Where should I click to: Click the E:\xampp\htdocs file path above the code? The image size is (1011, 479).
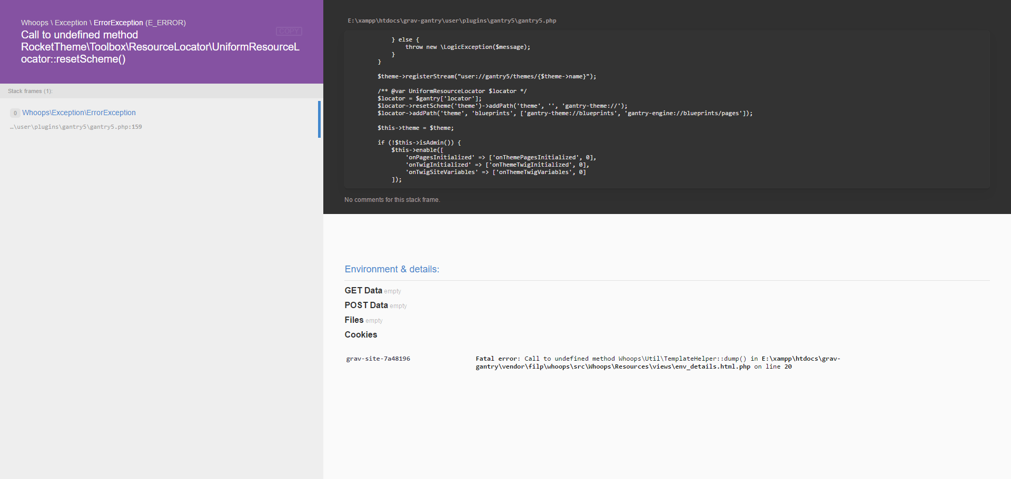click(x=452, y=21)
